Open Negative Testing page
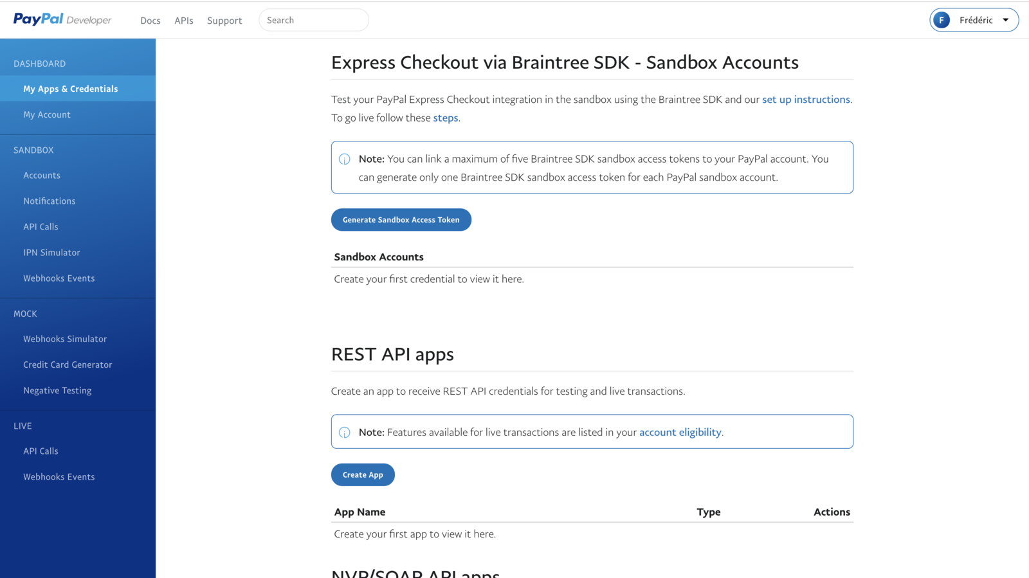 [x=57, y=390]
